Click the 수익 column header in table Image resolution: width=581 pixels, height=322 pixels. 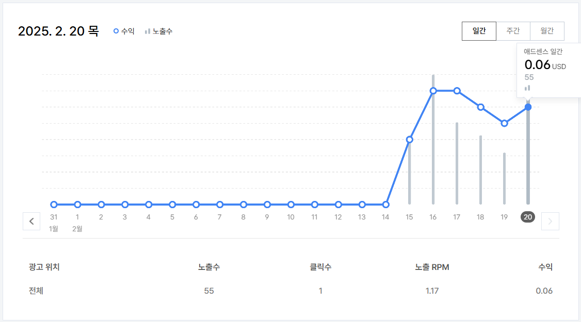point(545,267)
